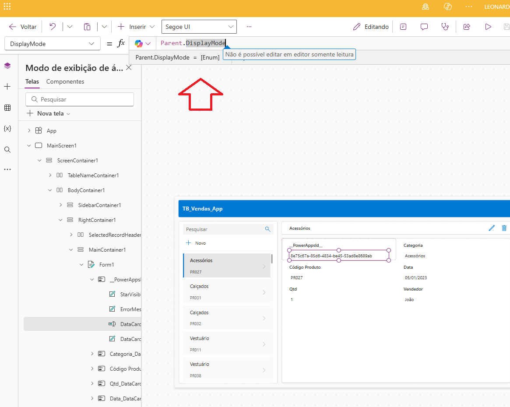Viewport: 510px width, 407px height.
Task: Collapse the MainScreen1 tree node
Action: click(x=29, y=145)
